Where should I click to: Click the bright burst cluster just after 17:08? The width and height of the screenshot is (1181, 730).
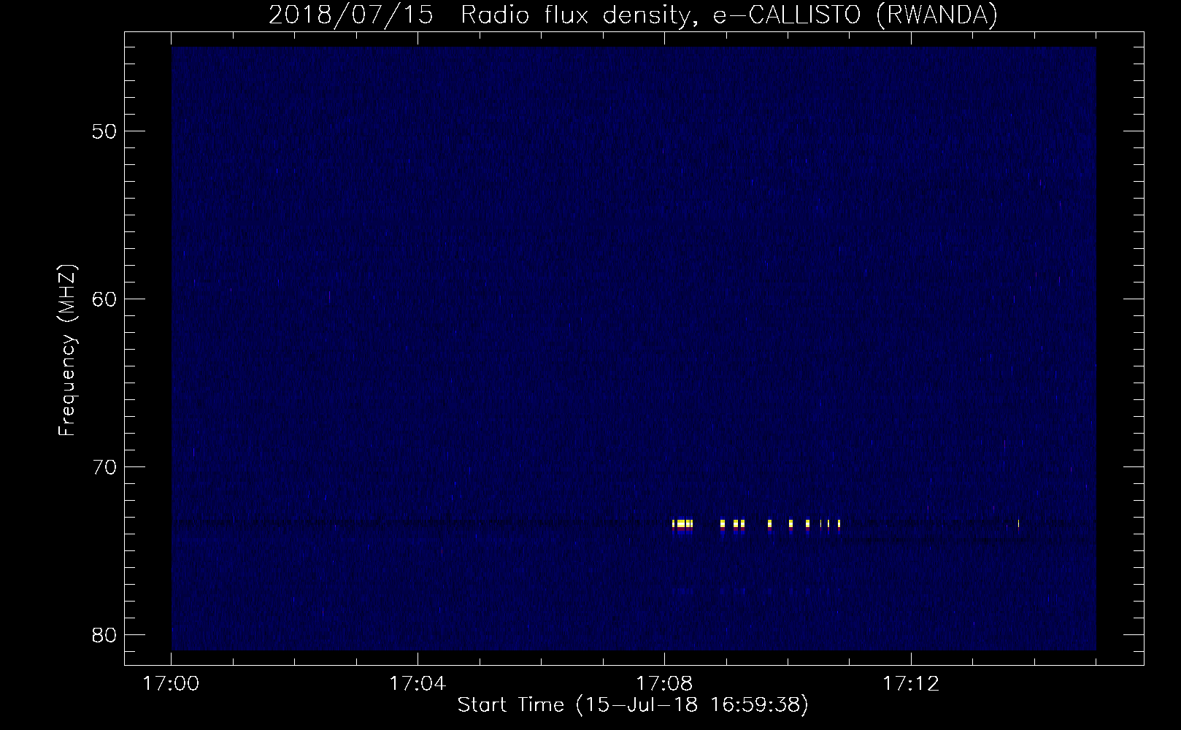(x=682, y=524)
